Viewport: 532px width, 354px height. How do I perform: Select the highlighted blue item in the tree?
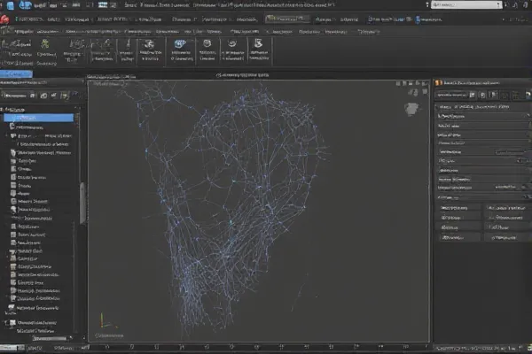[x=40, y=116]
